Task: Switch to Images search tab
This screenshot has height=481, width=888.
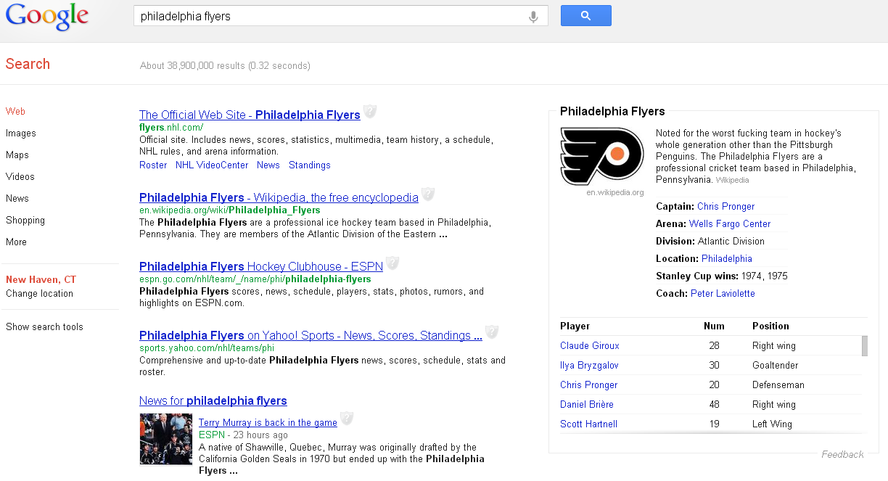Action: pyautogui.click(x=21, y=133)
